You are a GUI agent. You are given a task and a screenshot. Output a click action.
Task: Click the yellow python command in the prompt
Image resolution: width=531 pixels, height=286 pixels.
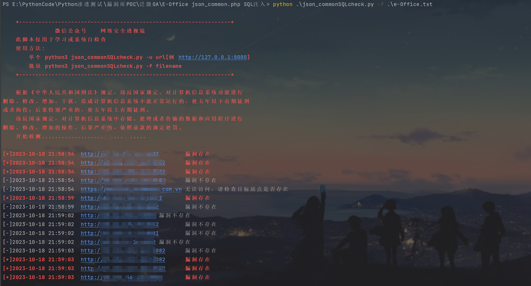[283, 4]
